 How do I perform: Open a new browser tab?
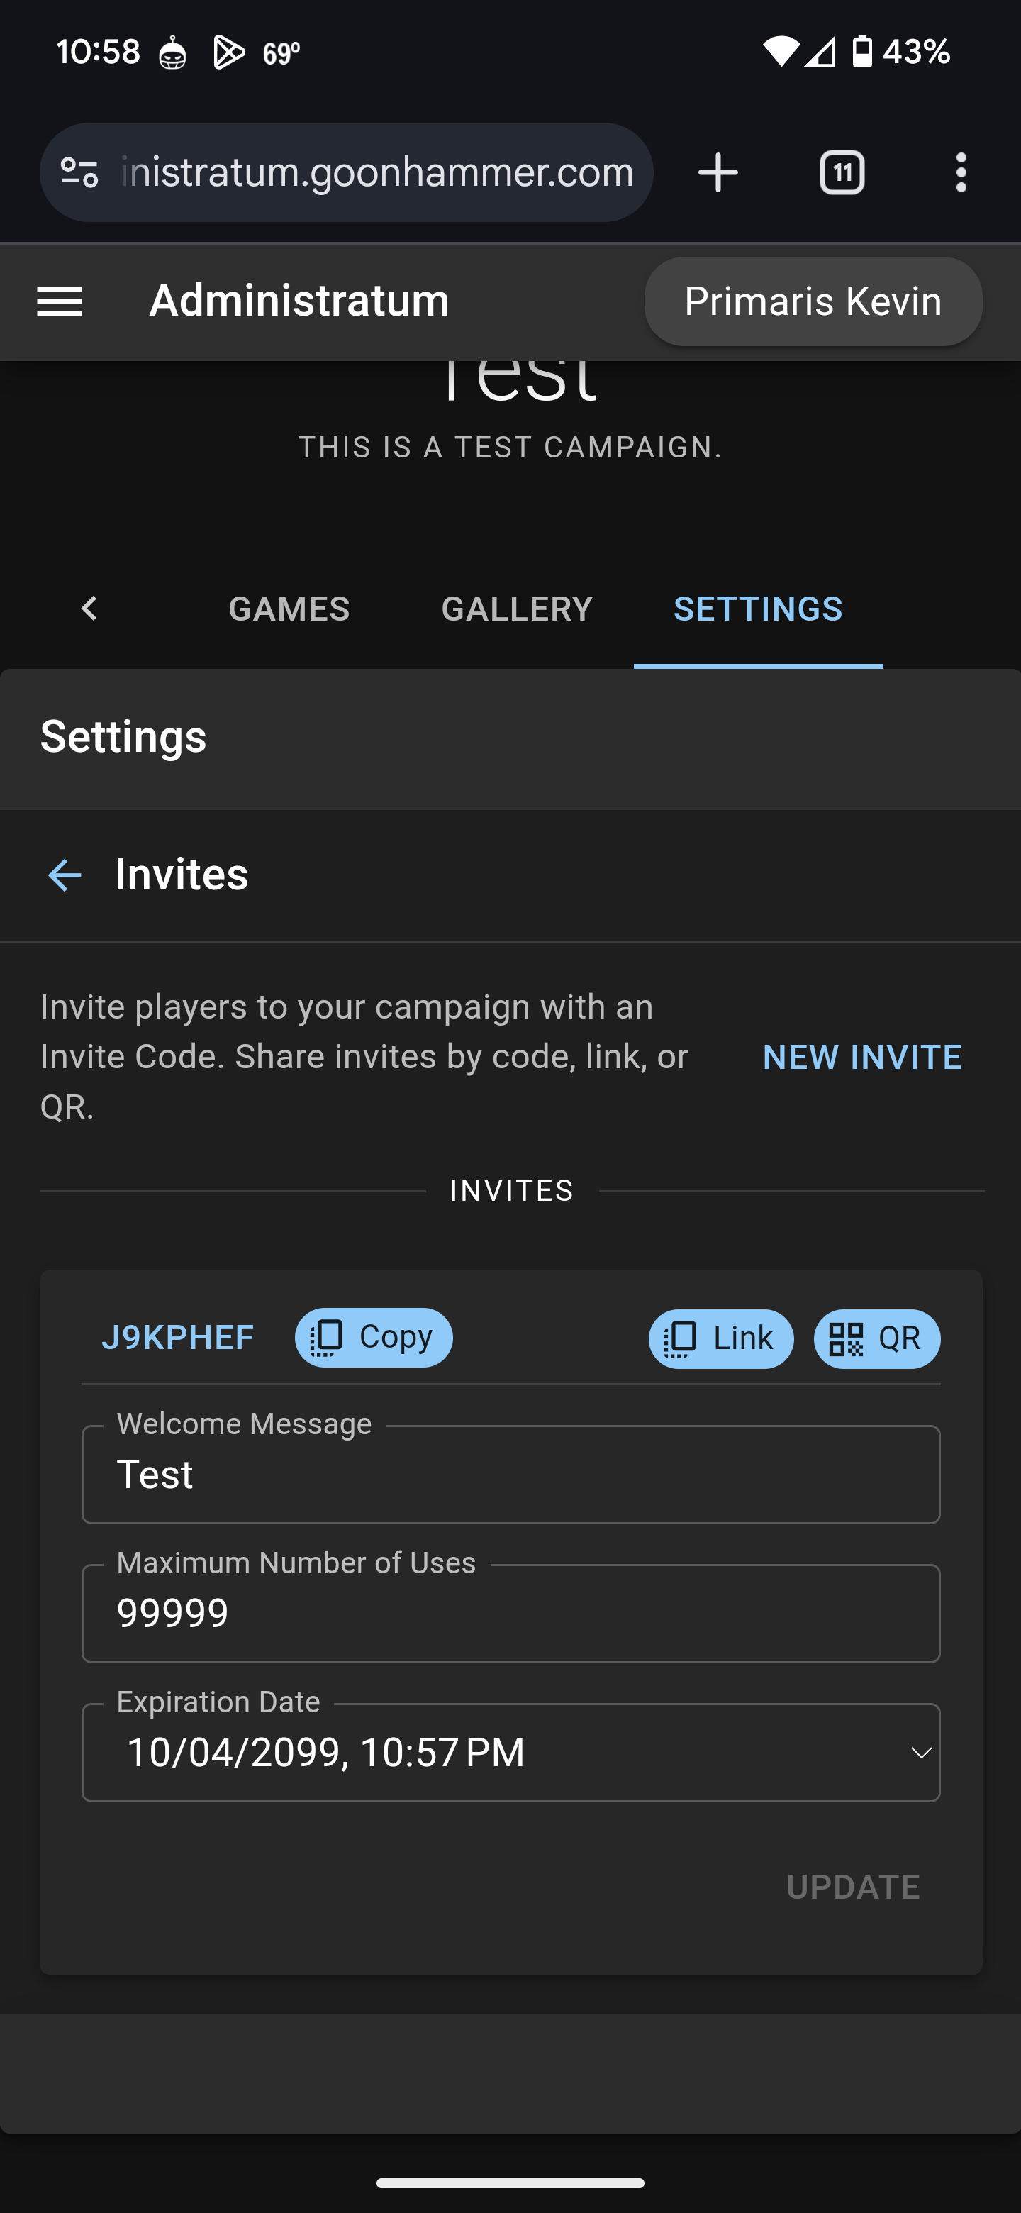718,172
